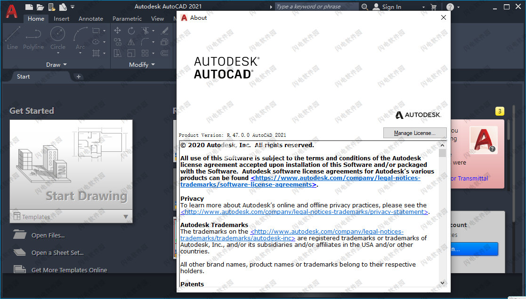Open the Templates dropdown under Start Drawing
The image size is (526, 299).
71,217
